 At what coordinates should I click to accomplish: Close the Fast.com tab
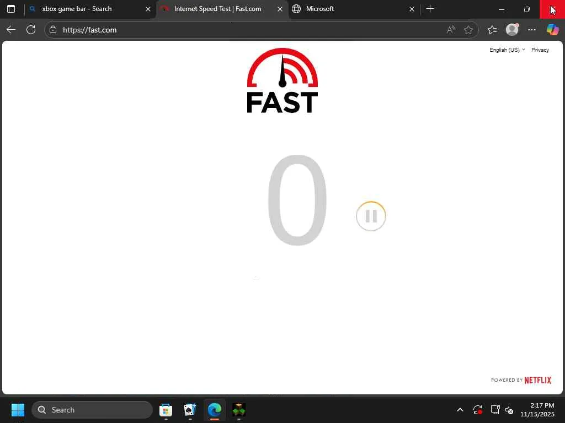280,9
